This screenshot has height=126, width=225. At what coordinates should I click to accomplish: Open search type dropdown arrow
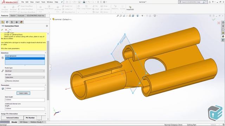207,2
